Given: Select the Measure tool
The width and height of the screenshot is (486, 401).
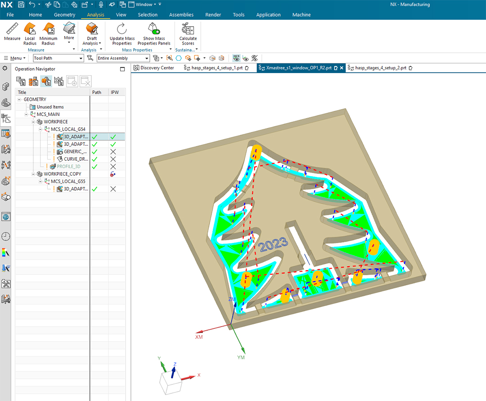Looking at the screenshot, I should 12,32.
